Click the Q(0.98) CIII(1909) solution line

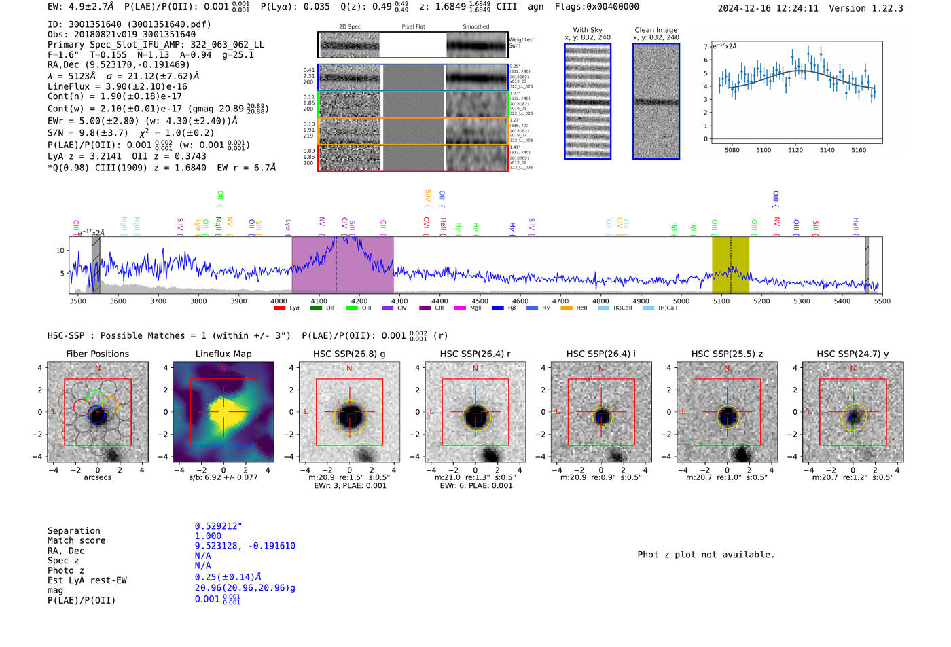(x=162, y=168)
